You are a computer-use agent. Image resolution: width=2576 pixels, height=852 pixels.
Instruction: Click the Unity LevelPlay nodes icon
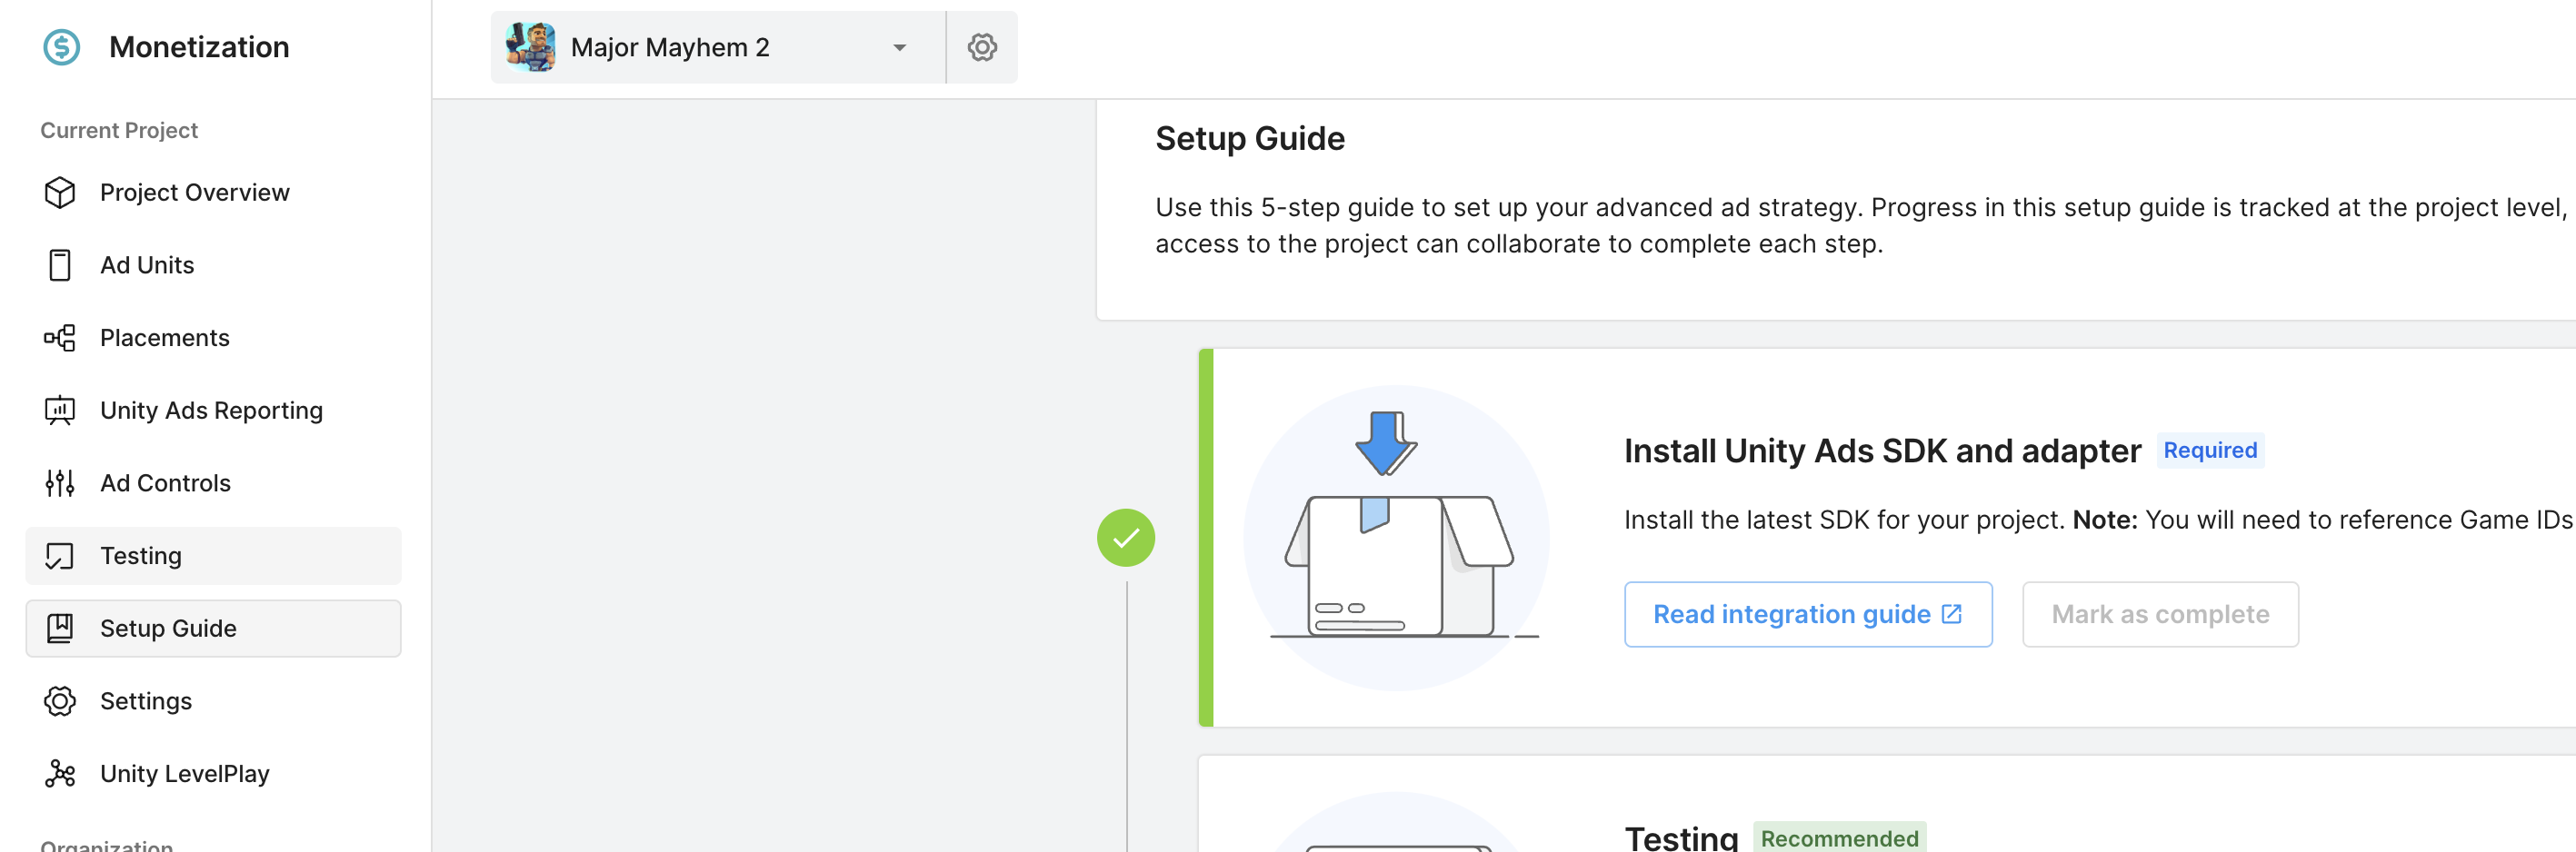coord(60,774)
